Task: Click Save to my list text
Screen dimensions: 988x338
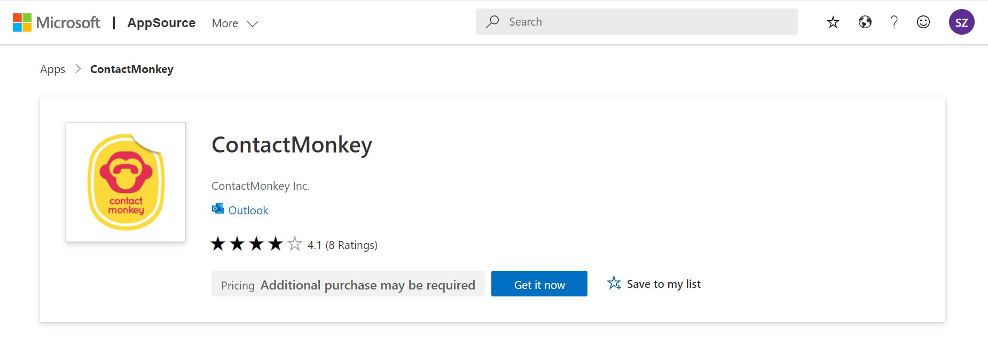Action: (664, 284)
